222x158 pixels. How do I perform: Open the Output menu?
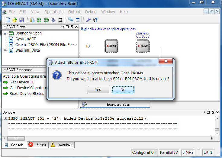tap(74, 11)
